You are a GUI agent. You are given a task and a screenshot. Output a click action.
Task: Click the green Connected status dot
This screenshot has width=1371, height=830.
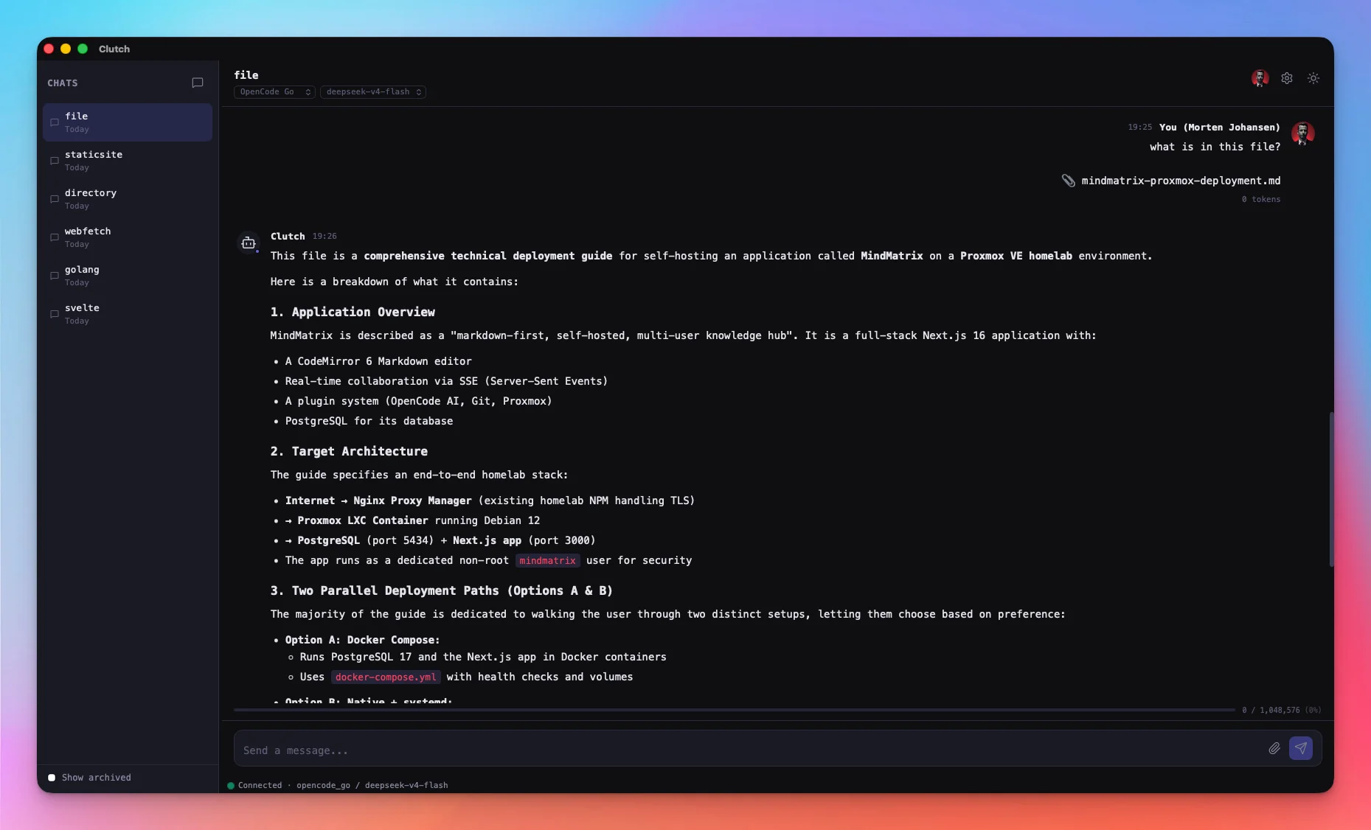pos(231,786)
